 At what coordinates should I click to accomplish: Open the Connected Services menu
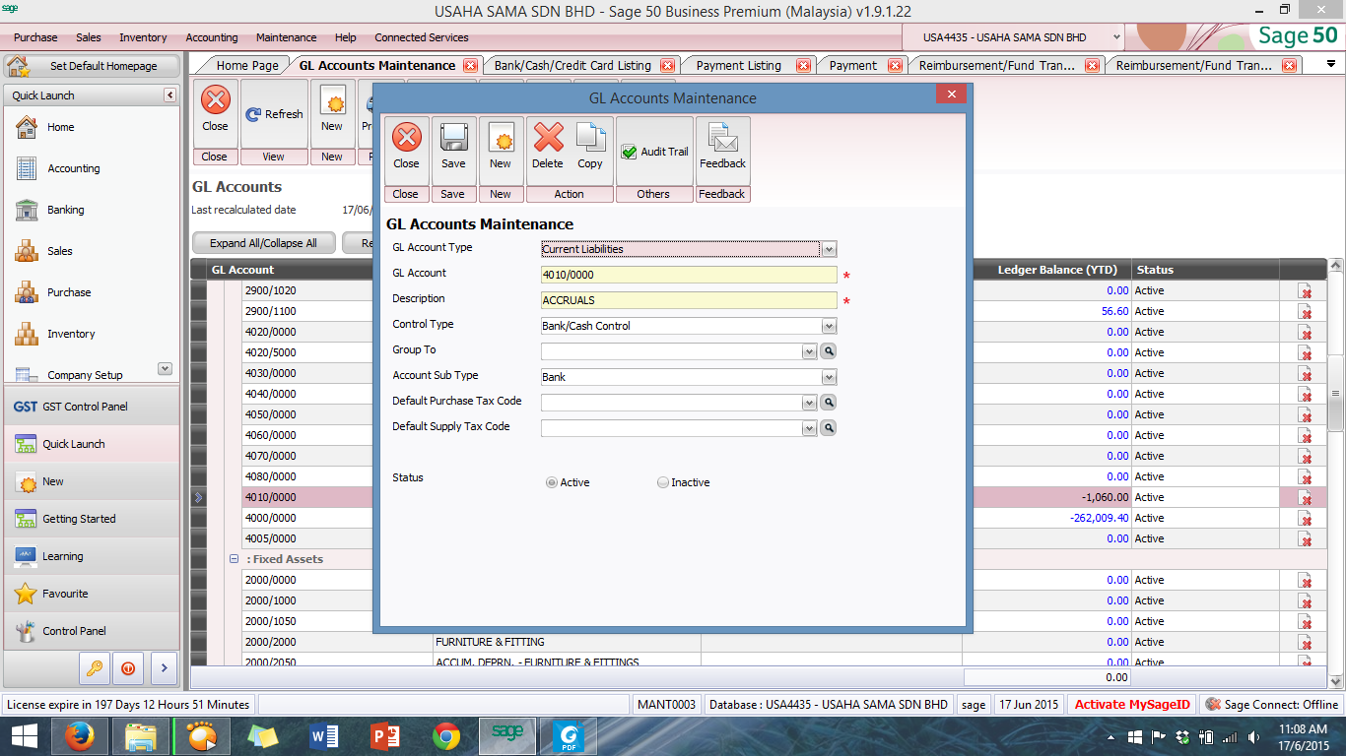(422, 37)
